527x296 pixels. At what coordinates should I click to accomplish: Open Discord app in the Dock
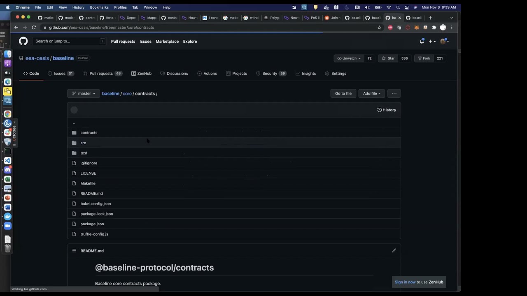click(7, 170)
